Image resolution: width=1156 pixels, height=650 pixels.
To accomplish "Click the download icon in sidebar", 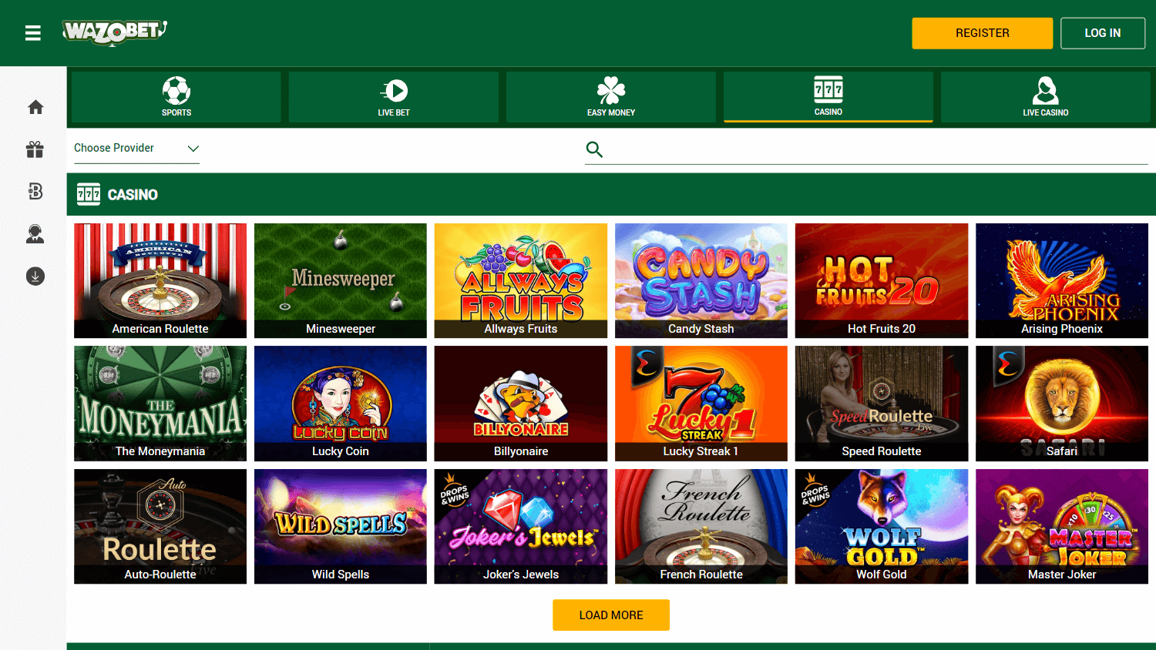I will 35,276.
